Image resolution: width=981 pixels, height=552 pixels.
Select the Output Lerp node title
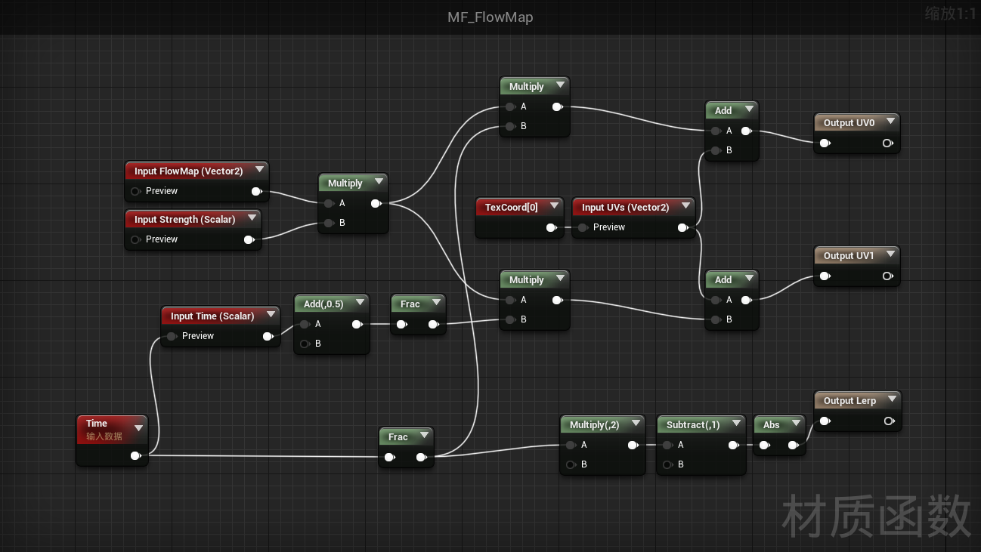[849, 401]
